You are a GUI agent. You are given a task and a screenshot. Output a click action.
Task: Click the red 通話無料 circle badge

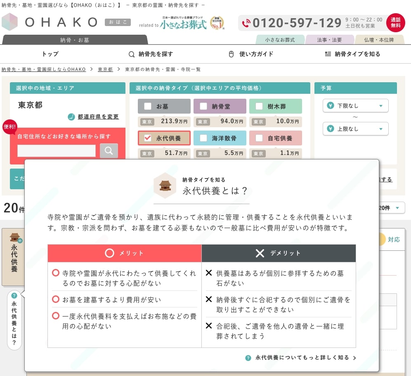click(x=395, y=23)
